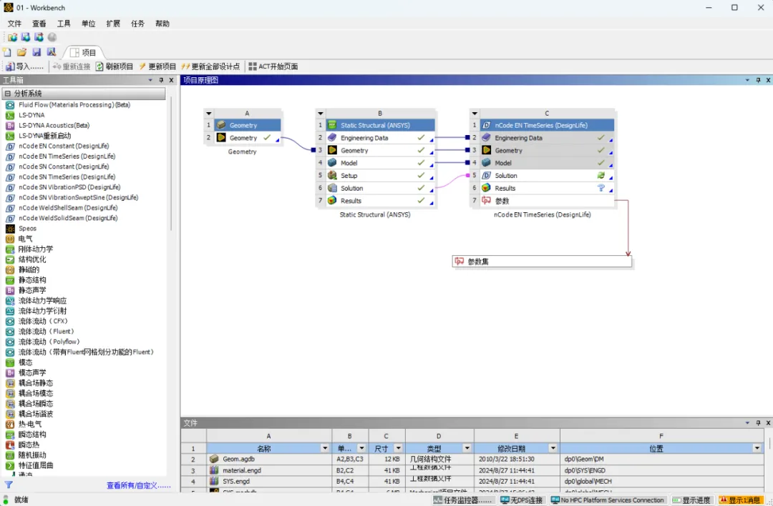The image size is (773, 506).
Task: Pin the 项目原理图 panel
Action: [x=758, y=80]
